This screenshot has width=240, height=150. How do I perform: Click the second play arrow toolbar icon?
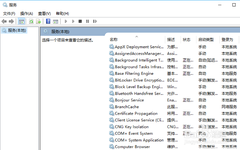point(73,21)
